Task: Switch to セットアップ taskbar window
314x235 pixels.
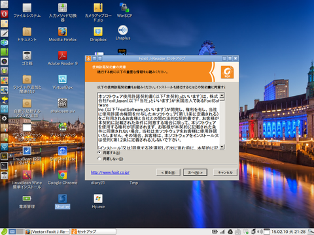Action: click(93, 232)
